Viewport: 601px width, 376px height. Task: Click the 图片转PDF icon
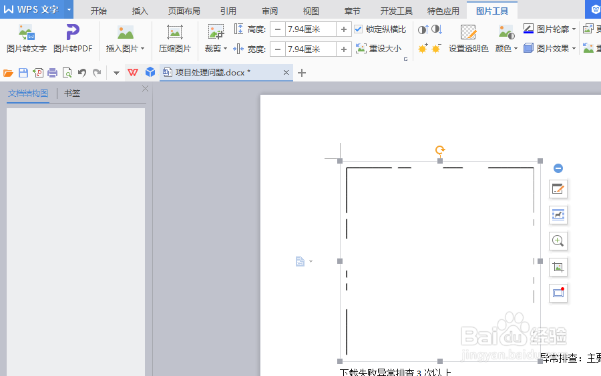[x=73, y=32]
